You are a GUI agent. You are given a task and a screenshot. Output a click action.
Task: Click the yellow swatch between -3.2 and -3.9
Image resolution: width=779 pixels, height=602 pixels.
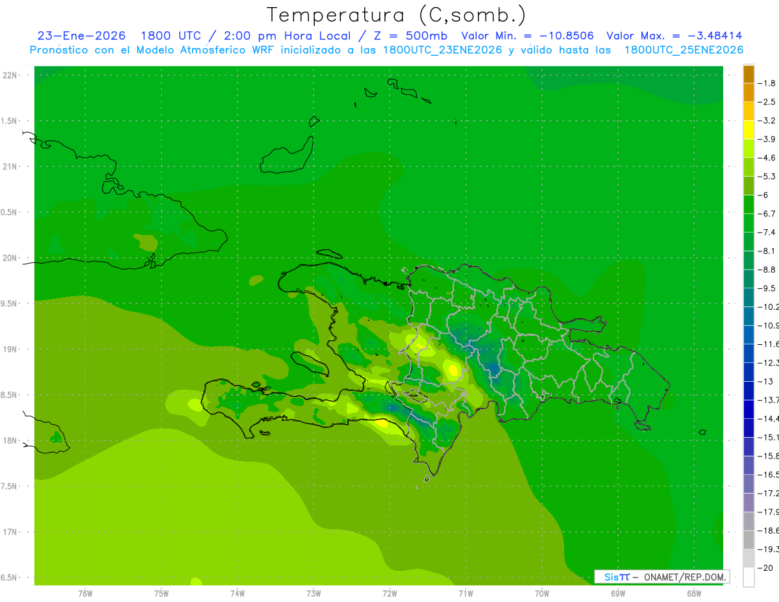point(748,130)
